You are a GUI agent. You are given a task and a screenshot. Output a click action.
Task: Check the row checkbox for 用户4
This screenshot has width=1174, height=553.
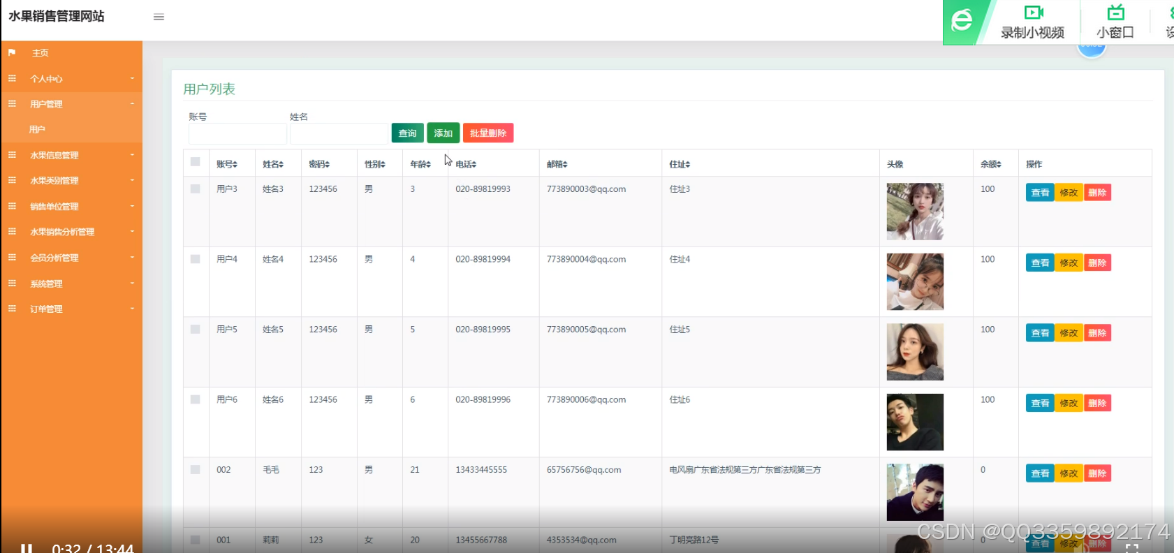point(196,259)
